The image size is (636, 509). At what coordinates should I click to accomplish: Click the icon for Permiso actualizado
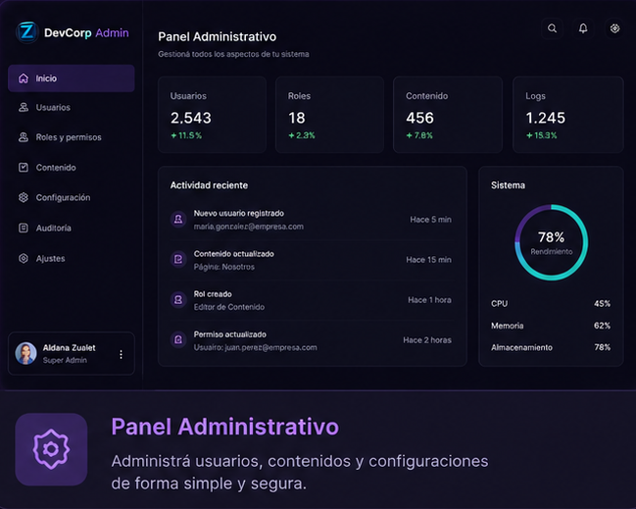click(178, 339)
